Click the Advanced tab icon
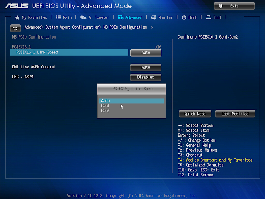Image resolution: width=265 pixels, height=199 pixels. coord(120,17)
